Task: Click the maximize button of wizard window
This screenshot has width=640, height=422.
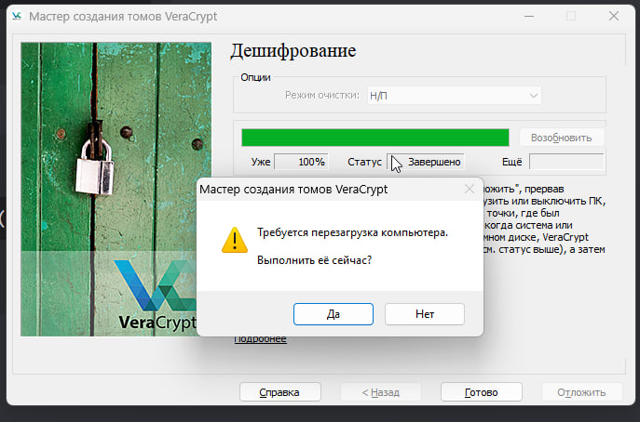Action: coord(571,17)
